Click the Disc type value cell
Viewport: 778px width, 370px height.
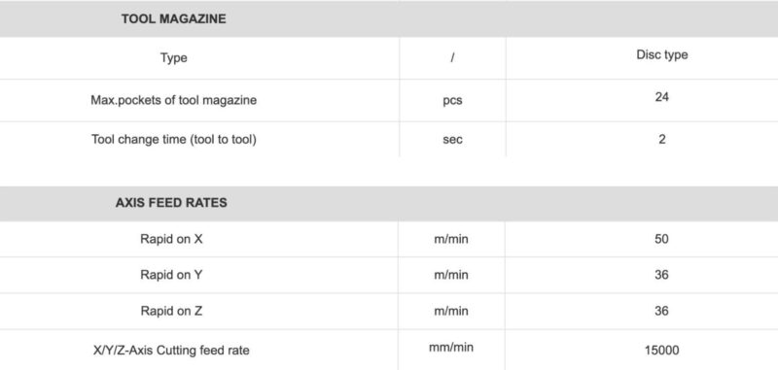point(662,54)
